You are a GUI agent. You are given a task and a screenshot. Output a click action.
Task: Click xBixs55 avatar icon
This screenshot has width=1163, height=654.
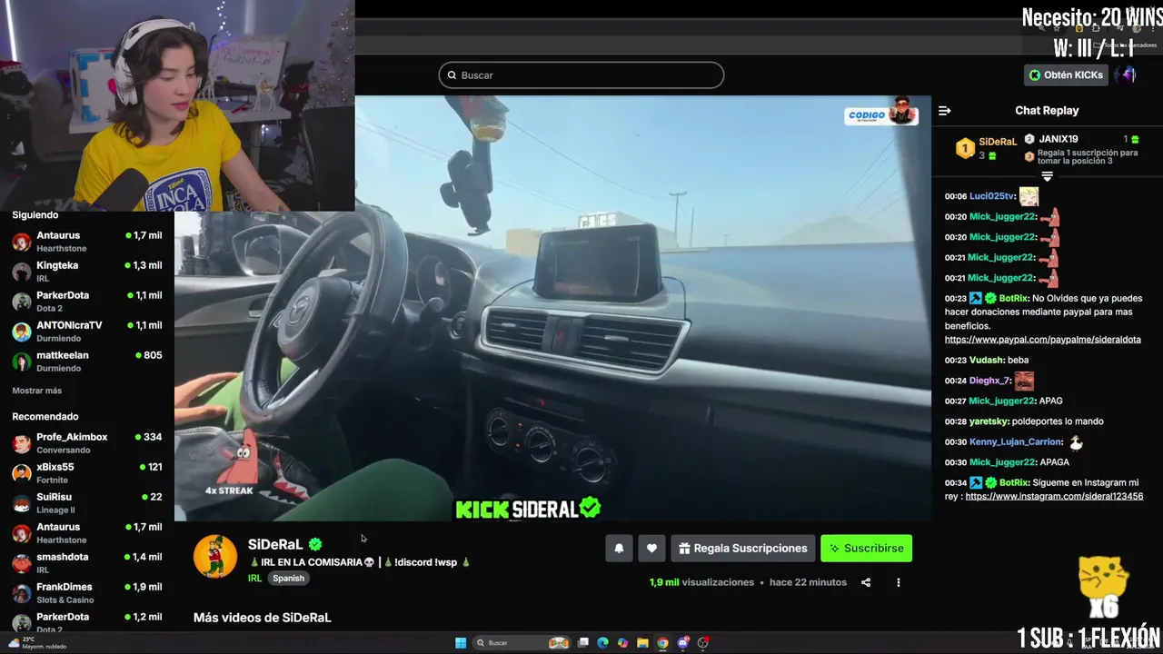coord(22,473)
